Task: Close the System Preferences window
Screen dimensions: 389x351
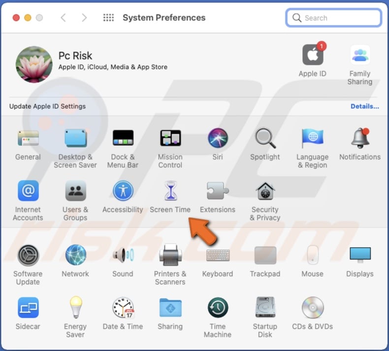Action: point(16,18)
